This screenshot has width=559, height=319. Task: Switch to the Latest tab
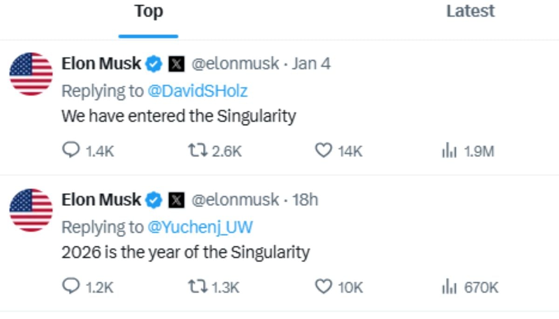[x=470, y=11]
